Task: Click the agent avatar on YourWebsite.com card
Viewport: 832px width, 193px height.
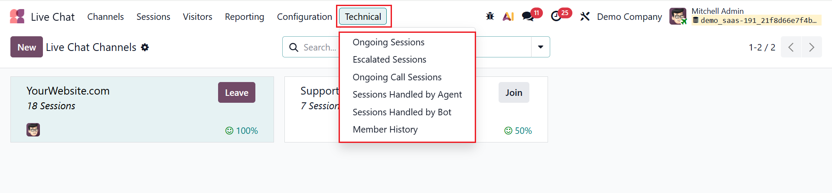Action: coord(33,130)
